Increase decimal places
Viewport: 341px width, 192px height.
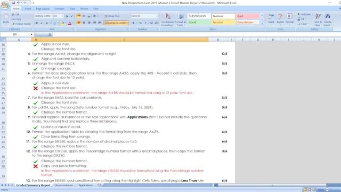[151, 23]
